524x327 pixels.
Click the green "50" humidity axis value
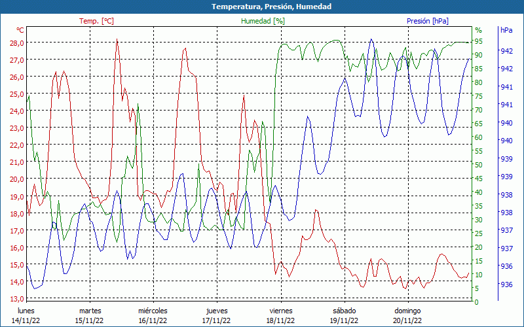coord(479,165)
